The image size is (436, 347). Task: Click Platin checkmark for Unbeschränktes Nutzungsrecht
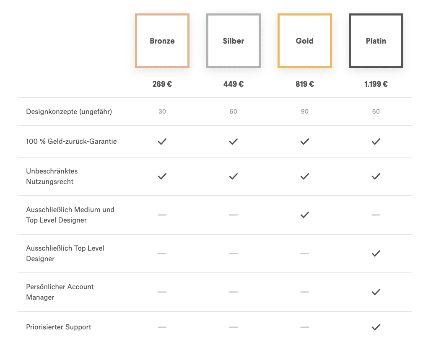(x=376, y=176)
